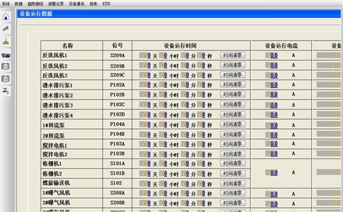This screenshot has height=212, width=343.
Task: Select the seconds value for 潜水排污泵3
Action: pos(201,105)
